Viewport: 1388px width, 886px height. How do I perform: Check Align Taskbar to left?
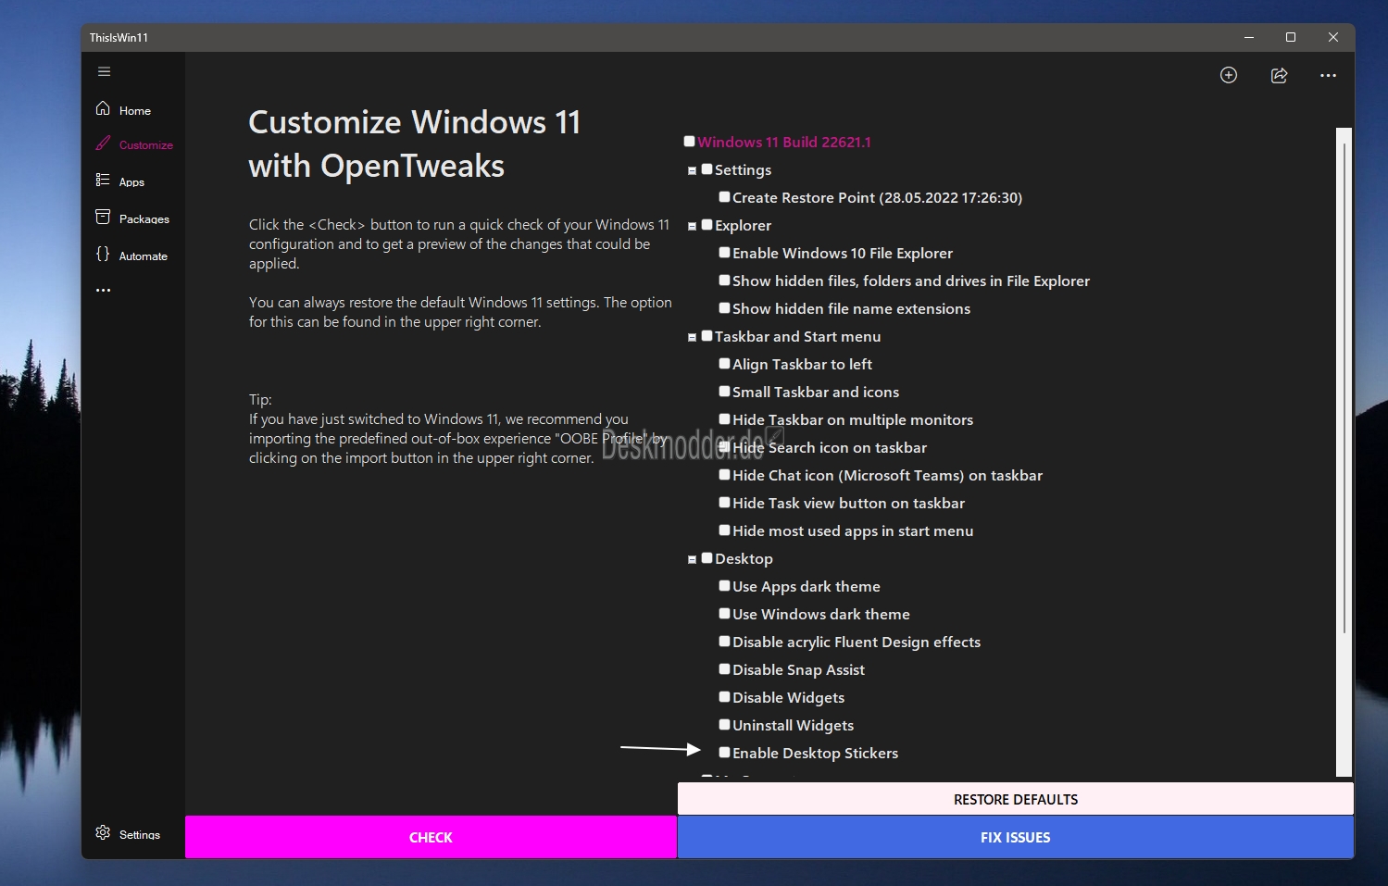724,363
